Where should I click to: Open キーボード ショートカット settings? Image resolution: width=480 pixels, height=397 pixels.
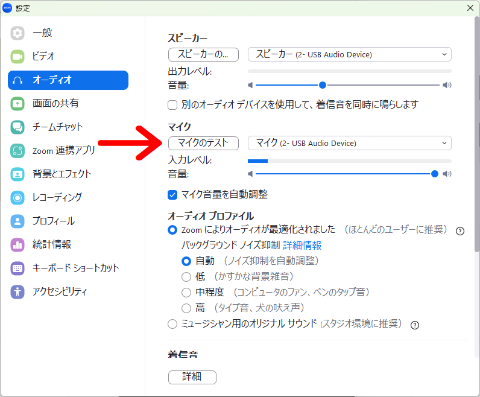[68, 268]
